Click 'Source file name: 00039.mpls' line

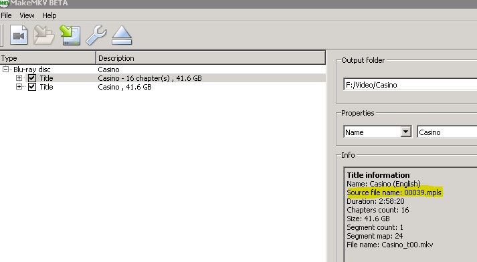[x=394, y=192]
